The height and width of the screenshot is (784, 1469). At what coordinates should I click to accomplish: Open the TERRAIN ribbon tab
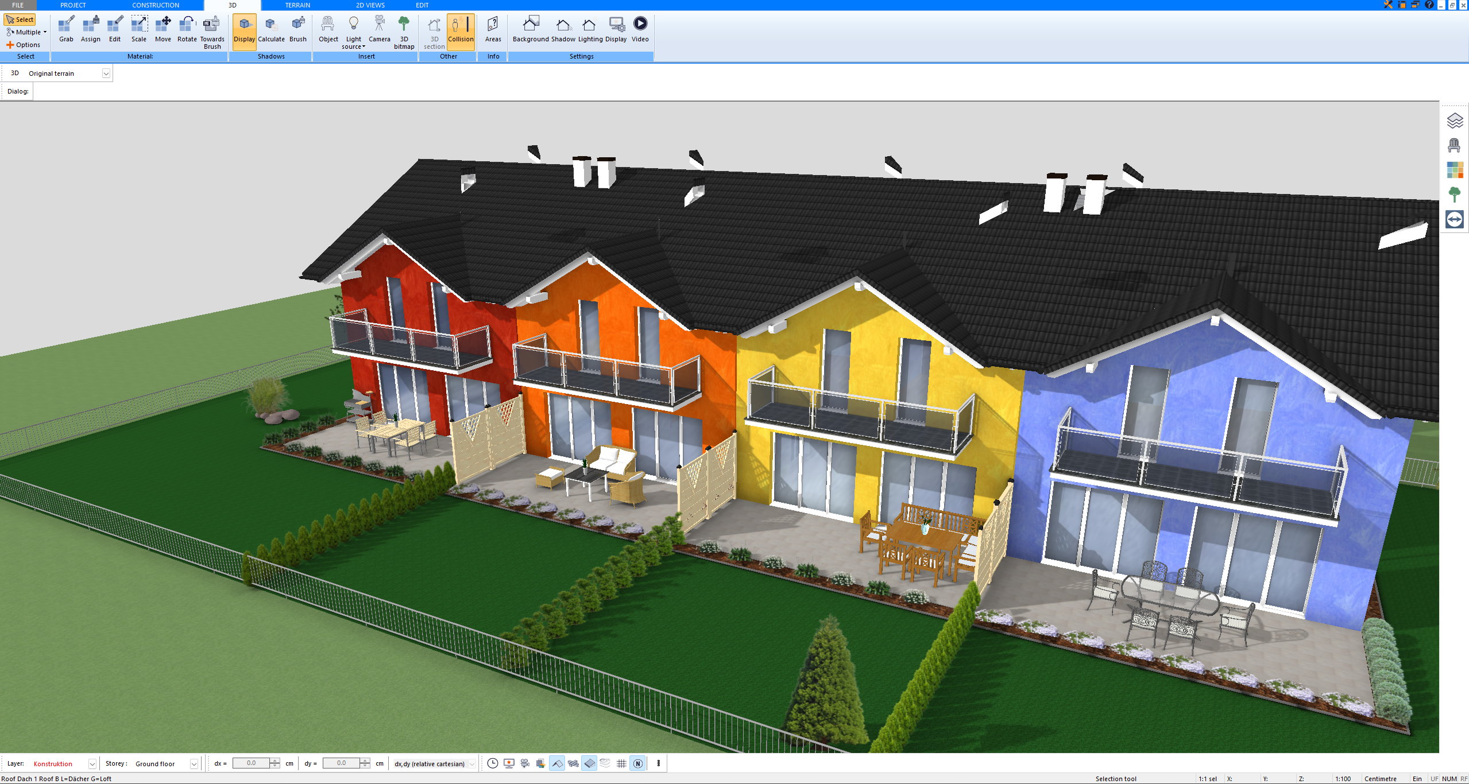297,5
